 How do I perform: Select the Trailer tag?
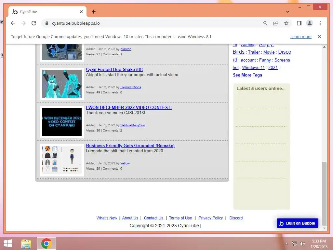click(254, 52)
